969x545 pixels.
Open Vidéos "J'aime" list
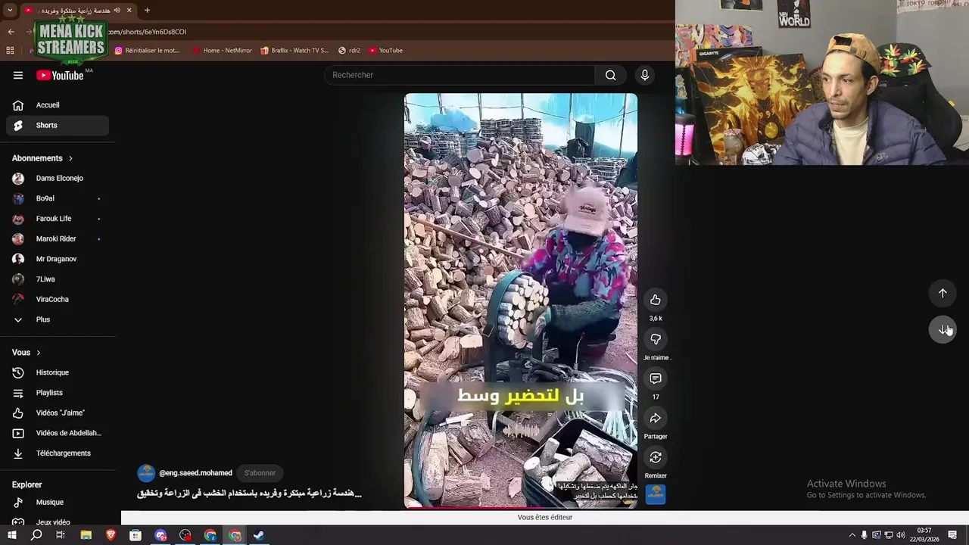click(58, 413)
